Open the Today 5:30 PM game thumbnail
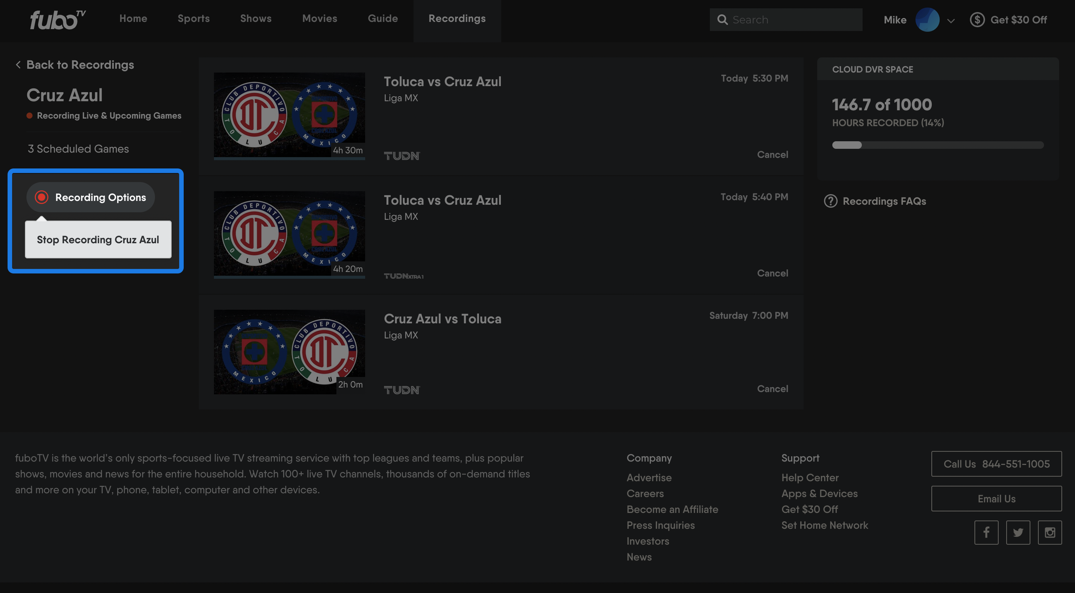 tap(289, 116)
